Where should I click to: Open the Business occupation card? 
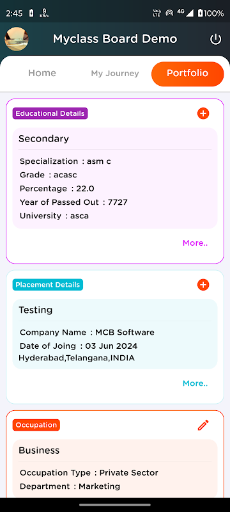click(115, 468)
